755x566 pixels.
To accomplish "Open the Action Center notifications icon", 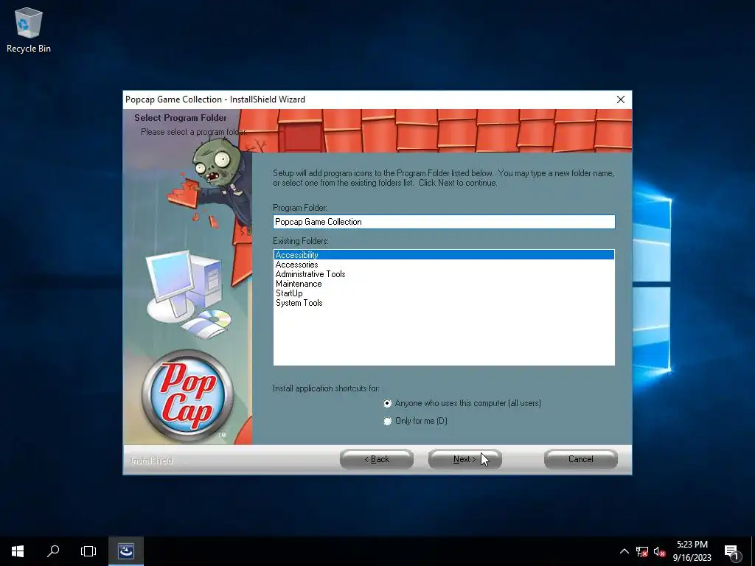I will [x=732, y=551].
